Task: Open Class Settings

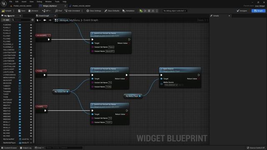Action: click(93, 11)
